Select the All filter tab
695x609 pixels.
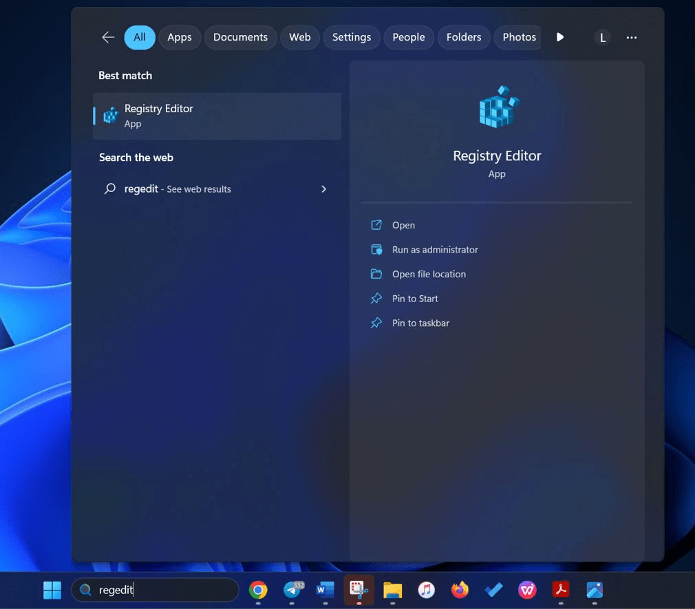tap(140, 37)
